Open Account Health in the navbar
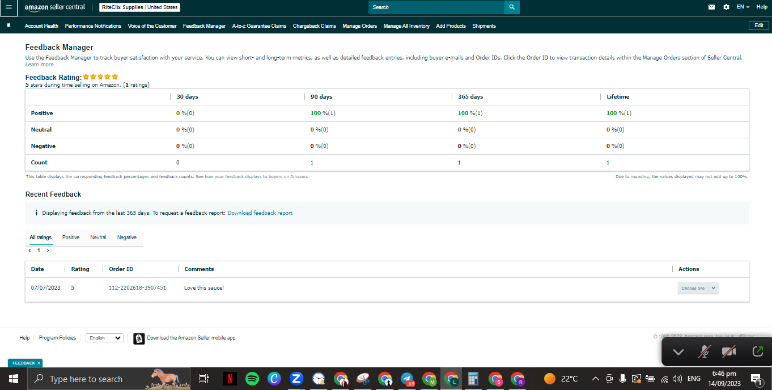The height and width of the screenshot is (390, 772). click(x=41, y=26)
